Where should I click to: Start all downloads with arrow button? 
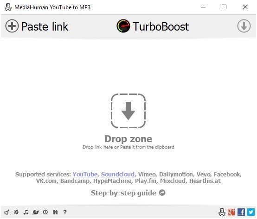click(244, 26)
